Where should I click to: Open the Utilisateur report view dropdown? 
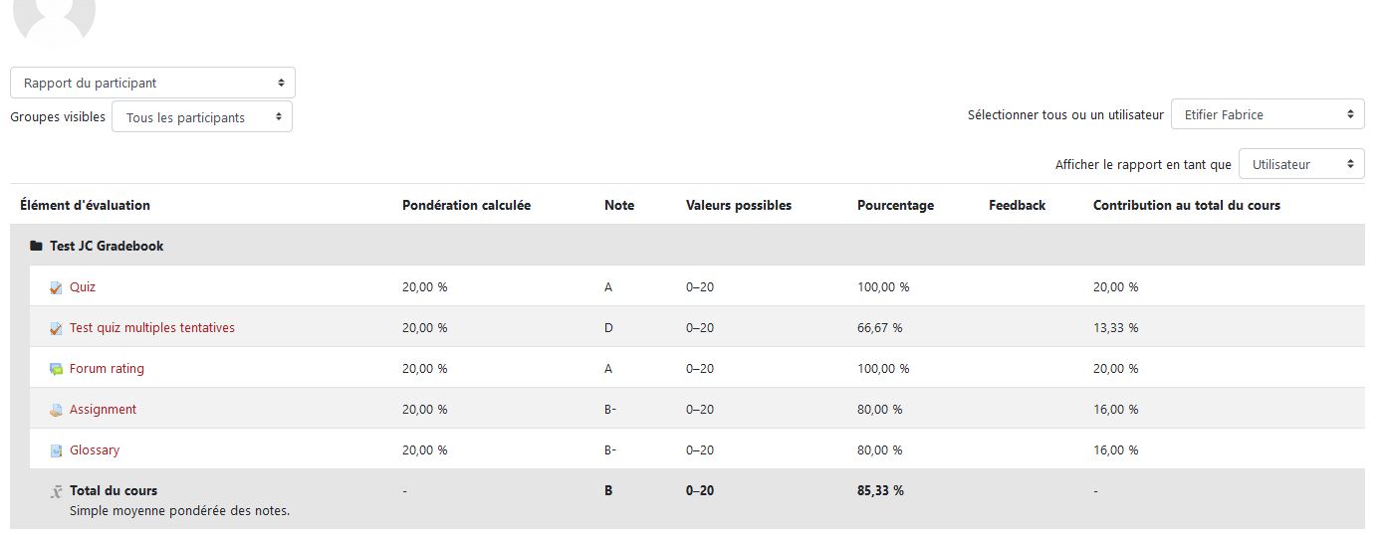(x=1301, y=164)
